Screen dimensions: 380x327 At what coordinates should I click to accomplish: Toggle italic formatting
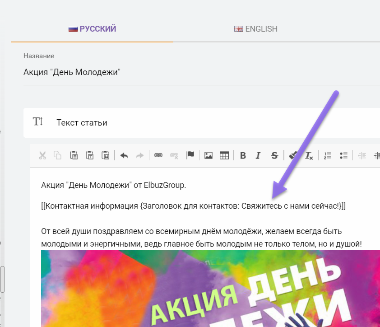pyautogui.click(x=258, y=156)
